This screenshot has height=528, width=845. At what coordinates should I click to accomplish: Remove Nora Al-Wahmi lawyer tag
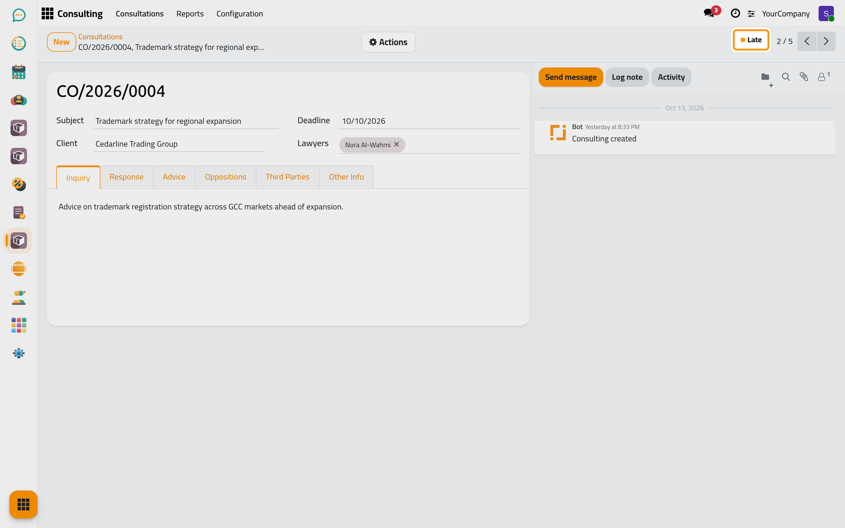point(397,144)
